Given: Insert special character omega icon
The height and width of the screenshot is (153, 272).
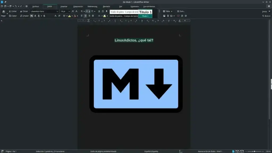Looking at the screenshot, I should (x=171, y=16).
